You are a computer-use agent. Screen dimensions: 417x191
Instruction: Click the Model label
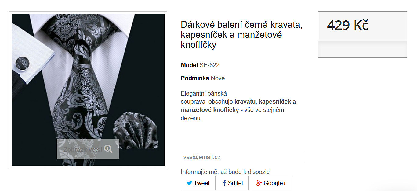pos(189,65)
